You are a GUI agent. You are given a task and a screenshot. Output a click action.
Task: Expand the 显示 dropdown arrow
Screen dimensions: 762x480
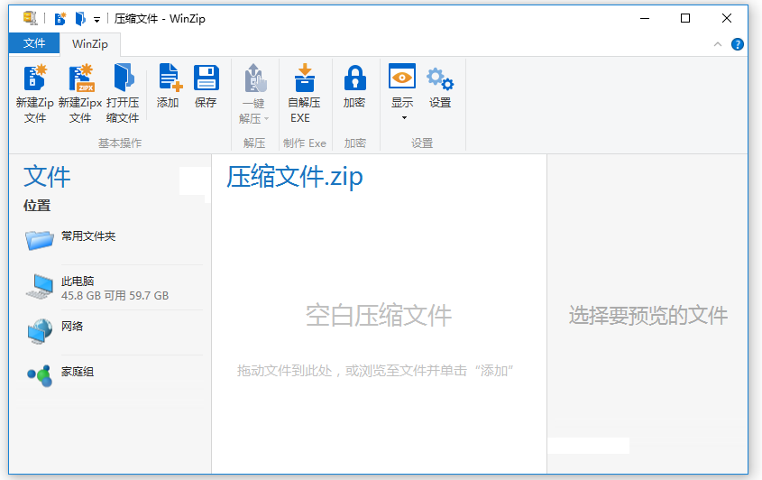pos(404,117)
